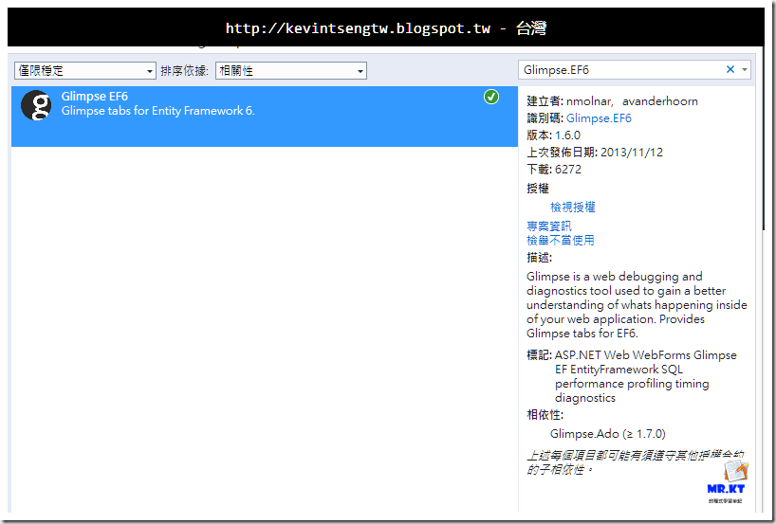Viewport: 776px width, 524px height.
Task: Click 'Glimpse tabs for Entity Framework 6.' description
Action: click(157, 111)
